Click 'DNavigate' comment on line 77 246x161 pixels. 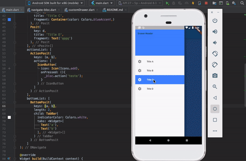pos(38,147)
